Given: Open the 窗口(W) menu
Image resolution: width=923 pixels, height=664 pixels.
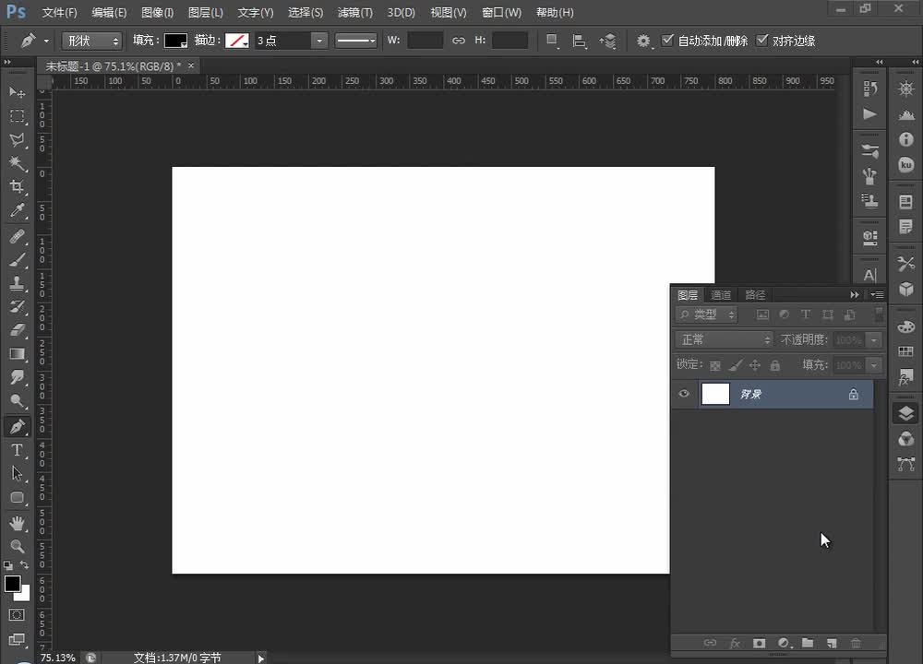Looking at the screenshot, I should point(501,12).
